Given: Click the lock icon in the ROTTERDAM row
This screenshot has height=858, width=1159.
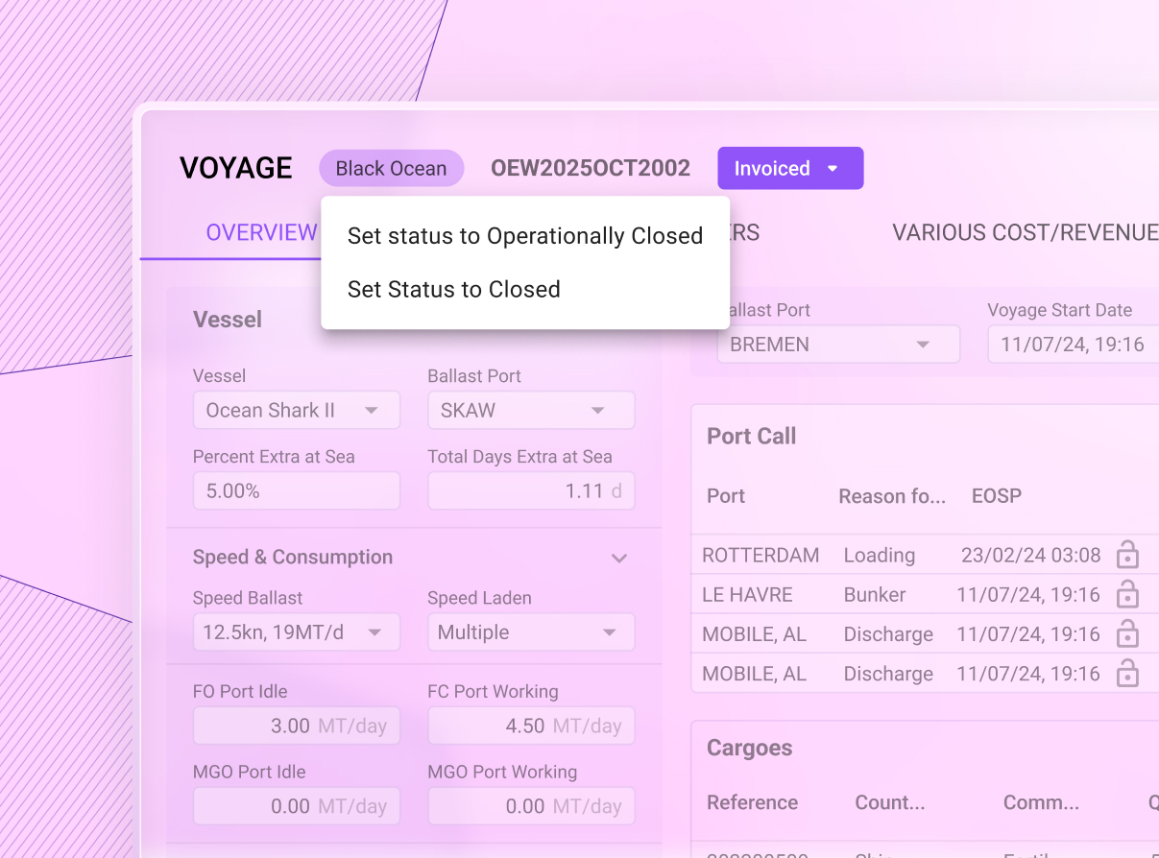Looking at the screenshot, I should tap(1127, 555).
